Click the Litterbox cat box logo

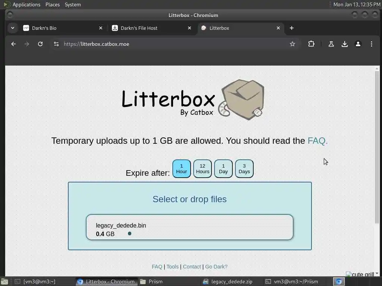tap(193, 100)
